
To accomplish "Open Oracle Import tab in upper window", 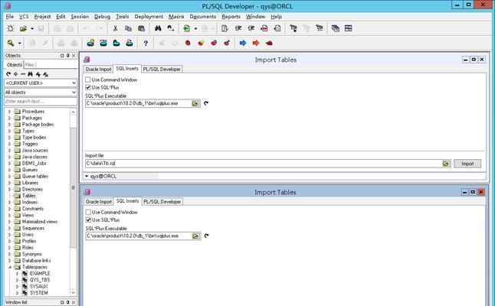I will [x=99, y=69].
